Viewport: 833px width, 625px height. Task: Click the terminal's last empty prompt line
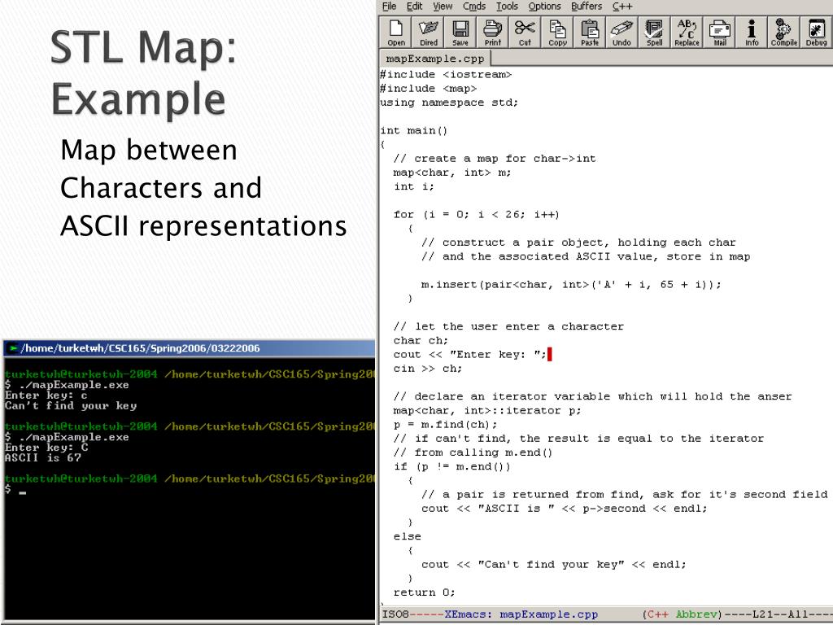pos(15,489)
